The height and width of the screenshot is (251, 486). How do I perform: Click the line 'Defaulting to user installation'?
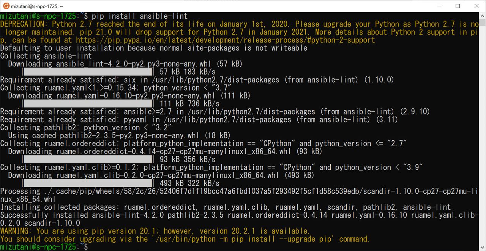coord(154,48)
